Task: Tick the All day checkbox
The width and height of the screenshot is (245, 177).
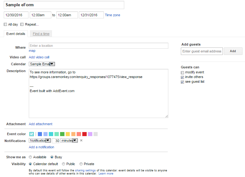Action: pos(5,24)
